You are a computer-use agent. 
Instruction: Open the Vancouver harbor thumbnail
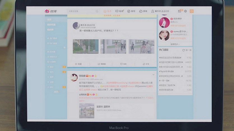click(87, 111)
